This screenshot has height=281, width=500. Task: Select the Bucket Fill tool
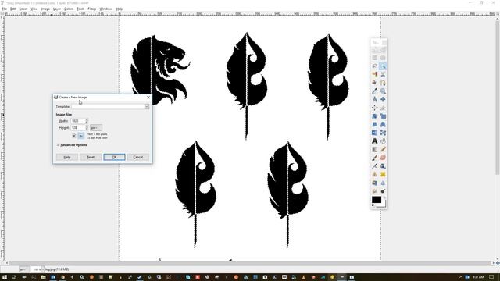click(x=383, y=140)
